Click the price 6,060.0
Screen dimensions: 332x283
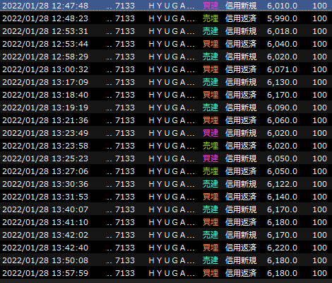[282, 120]
